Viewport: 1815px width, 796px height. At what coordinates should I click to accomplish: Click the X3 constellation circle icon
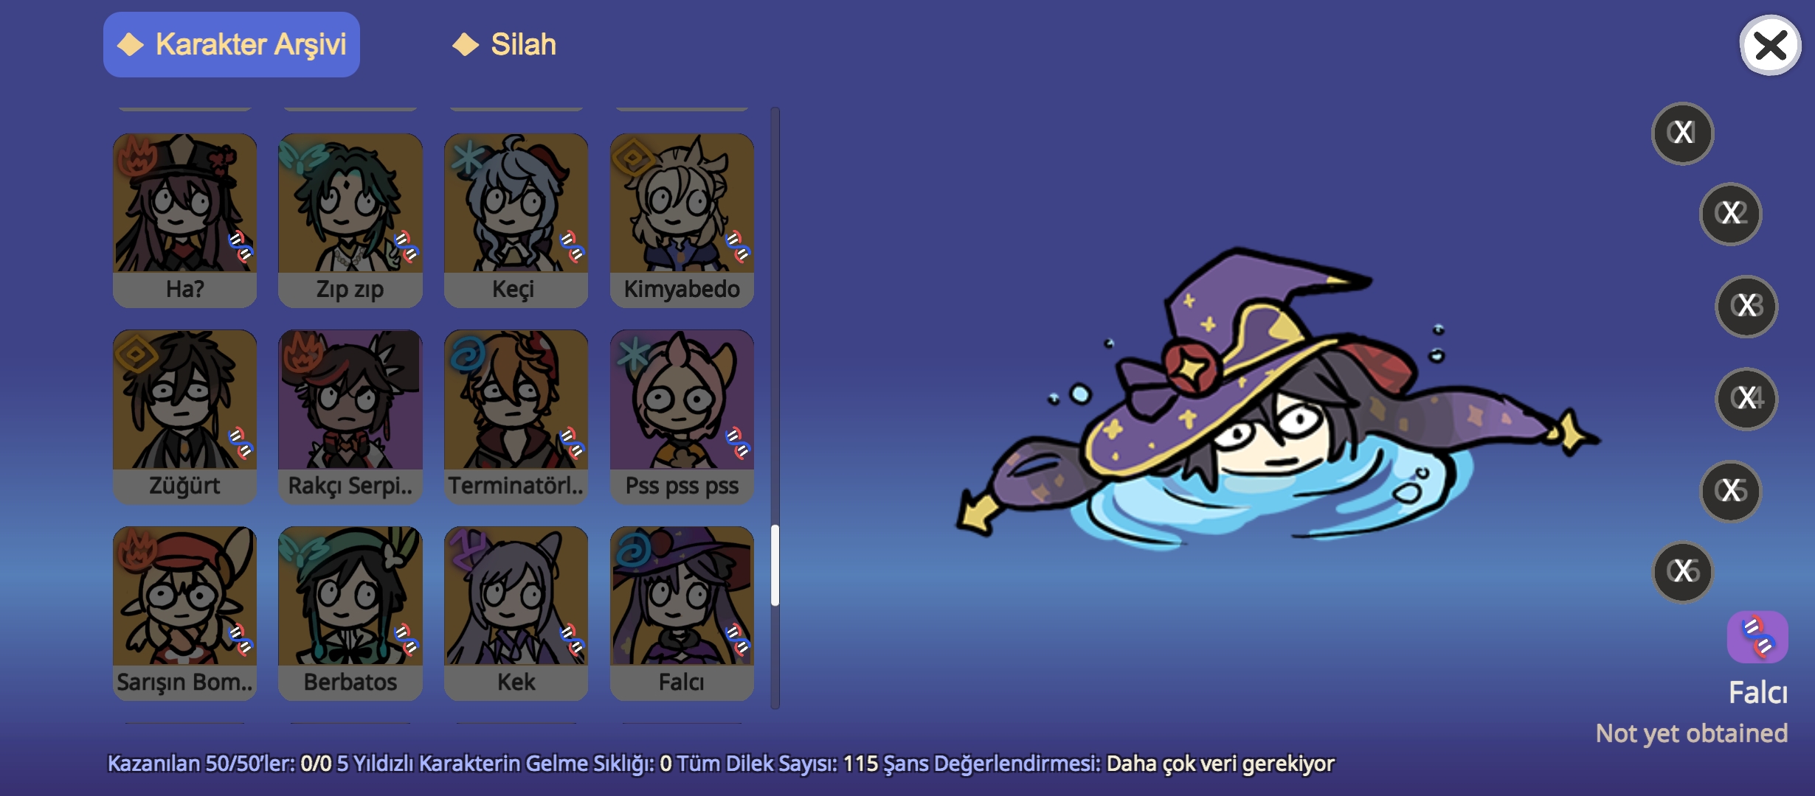point(1746,306)
